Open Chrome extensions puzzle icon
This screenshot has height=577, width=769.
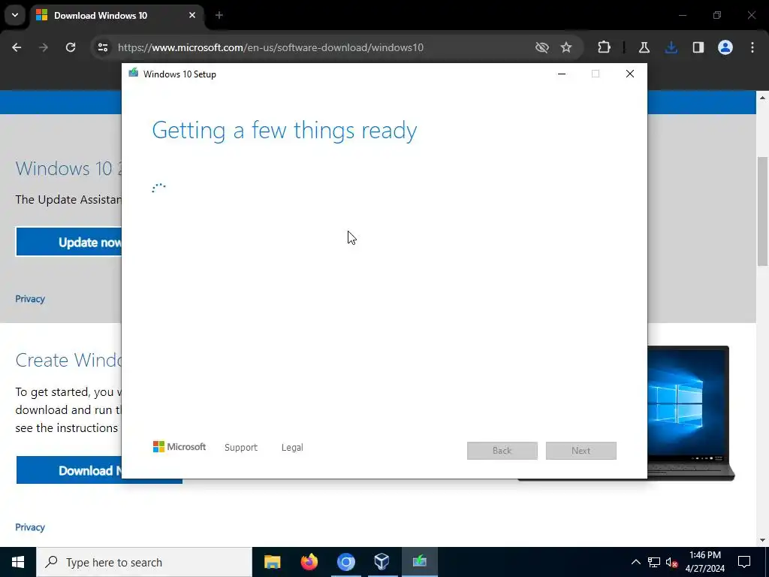point(605,47)
